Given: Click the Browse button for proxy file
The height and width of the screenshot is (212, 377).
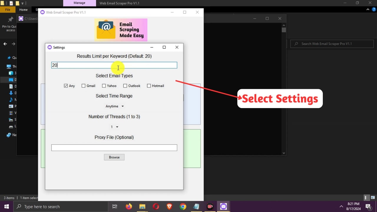Looking at the screenshot, I should pyautogui.click(x=114, y=157).
